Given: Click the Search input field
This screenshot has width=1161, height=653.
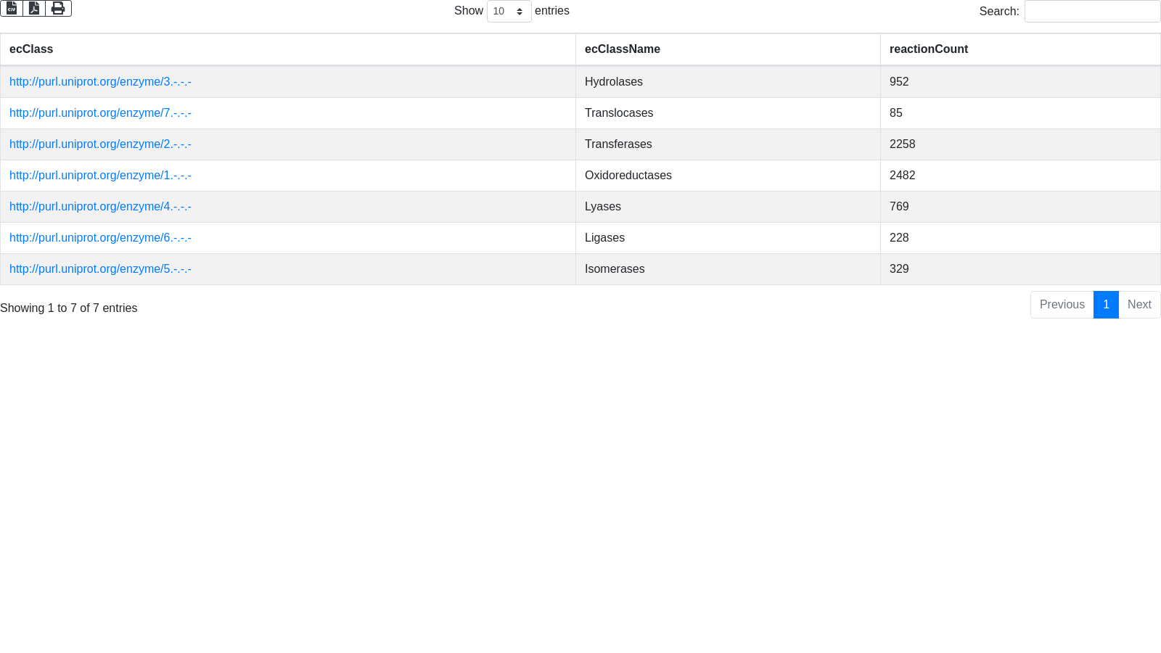Looking at the screenshot, I should [x=1091, y=12].
